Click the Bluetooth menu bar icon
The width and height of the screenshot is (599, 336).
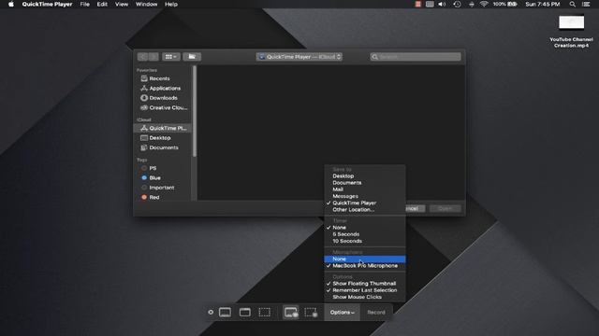472,4
